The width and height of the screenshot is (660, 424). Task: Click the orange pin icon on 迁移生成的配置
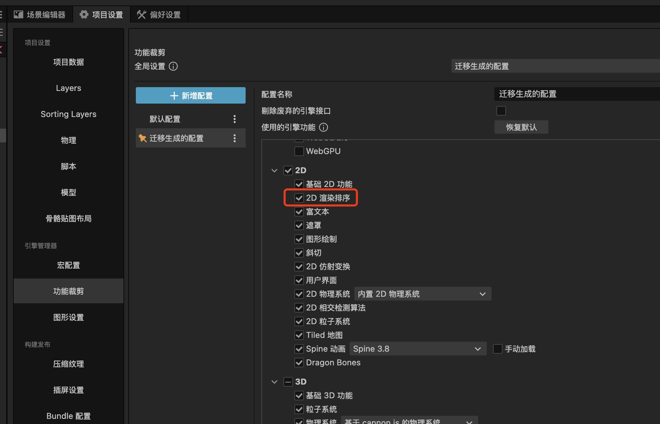(x=142, y=138)
